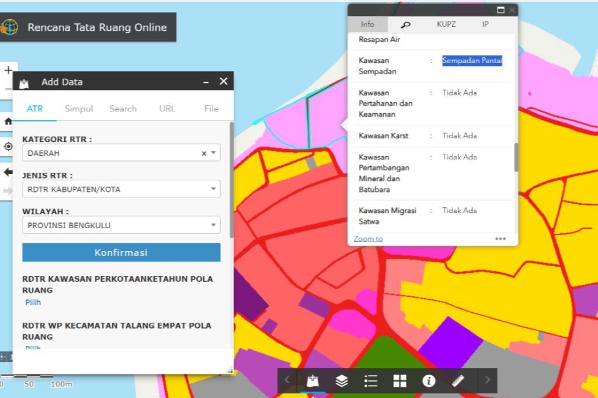Click Pilih under RDTR Kawasan Perkotaan Ketahun
Image resolution: width=598 pixels, height=398 pixels.
pos(33,302)
